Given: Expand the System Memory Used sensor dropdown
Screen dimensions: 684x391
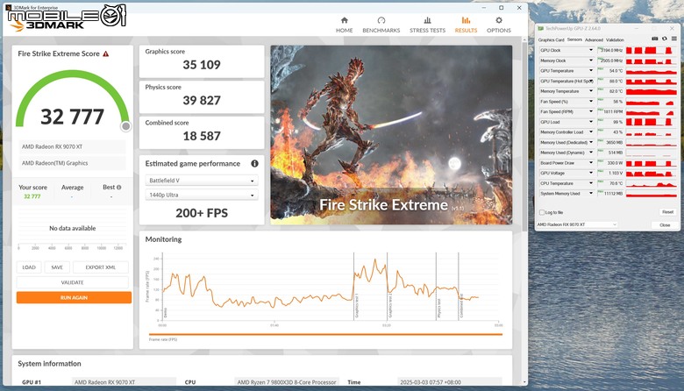Looking at the screenshot, I should (591, 194).
